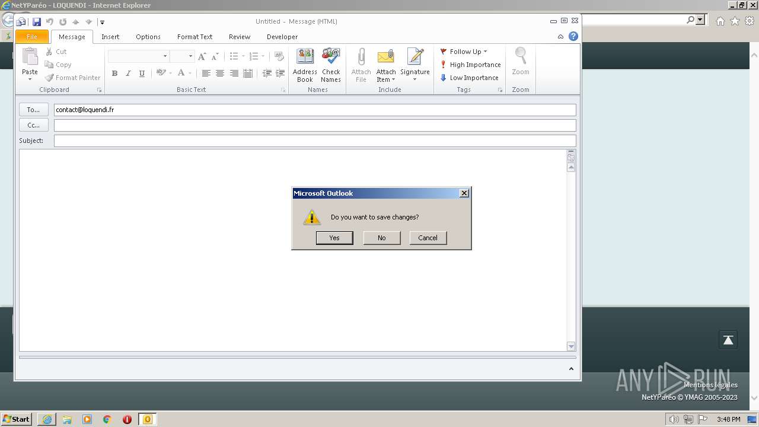Click the Shrink Font icon
Screen dimensions: 759x427
tap(215, 56)
